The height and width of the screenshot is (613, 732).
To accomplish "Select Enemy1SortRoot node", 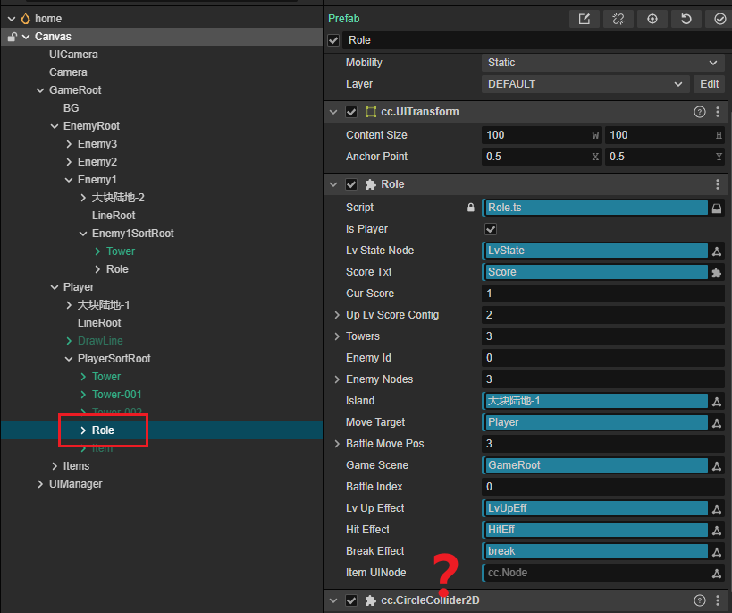I will (x=132, y=234).
